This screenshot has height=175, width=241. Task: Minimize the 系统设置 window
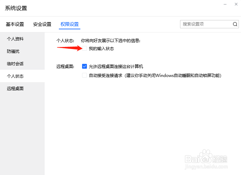click(225, 4)
